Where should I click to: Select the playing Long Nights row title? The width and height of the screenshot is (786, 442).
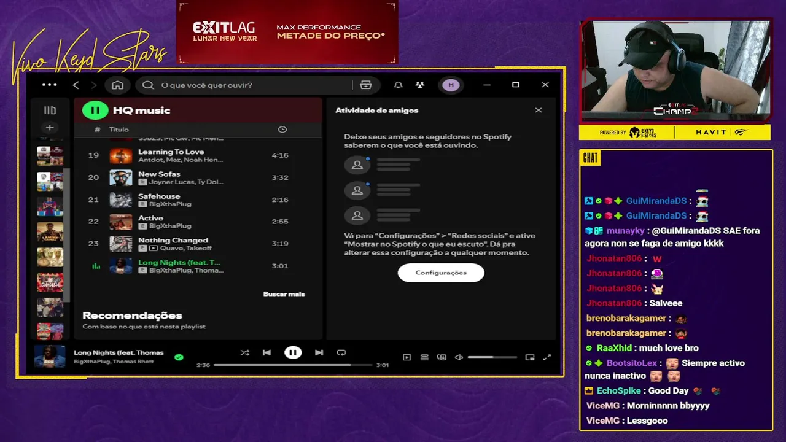pos(179,262)
